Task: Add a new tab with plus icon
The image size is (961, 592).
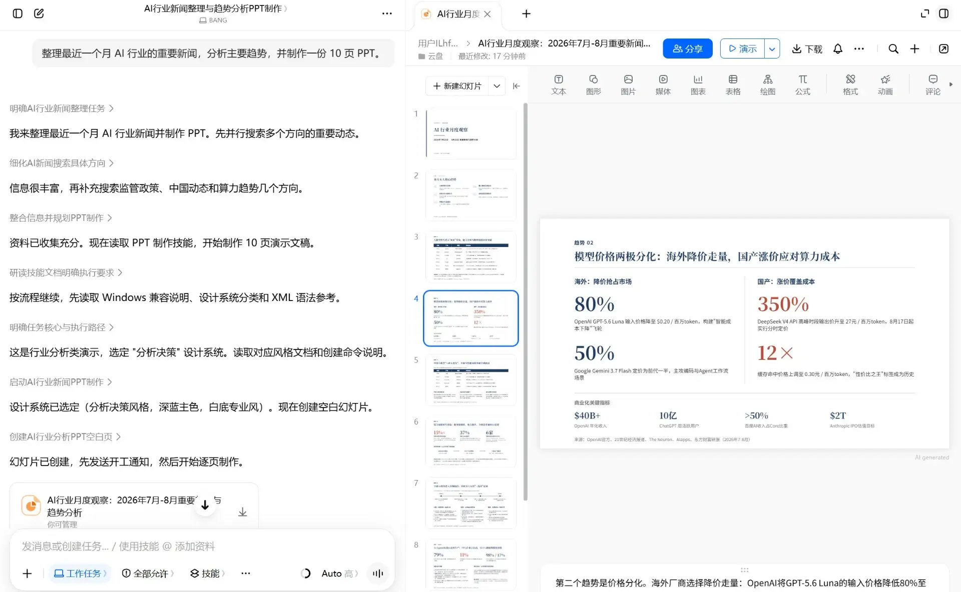Action: [526, 14]
